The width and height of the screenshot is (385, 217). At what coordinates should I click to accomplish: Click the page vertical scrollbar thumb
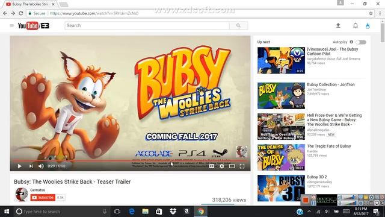(x=383, y=32)
